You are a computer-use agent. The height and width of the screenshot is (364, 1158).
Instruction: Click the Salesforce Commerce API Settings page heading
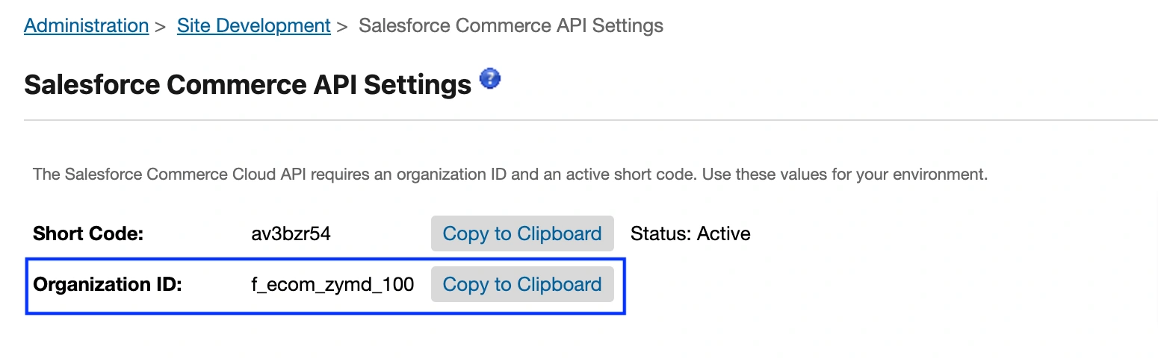click(247, 84)
